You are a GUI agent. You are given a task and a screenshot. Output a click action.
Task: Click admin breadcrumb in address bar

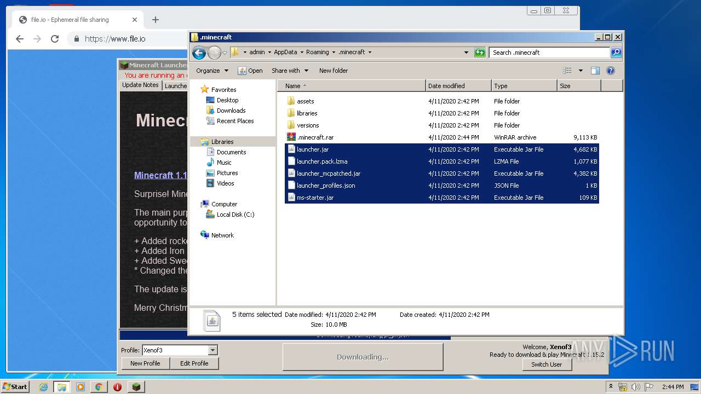pyautogui.click(x=257, y=53)
